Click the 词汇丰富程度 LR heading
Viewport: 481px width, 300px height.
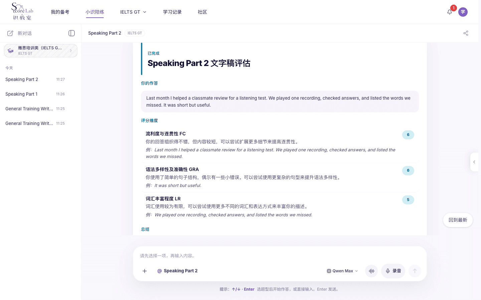pos(163,199)
